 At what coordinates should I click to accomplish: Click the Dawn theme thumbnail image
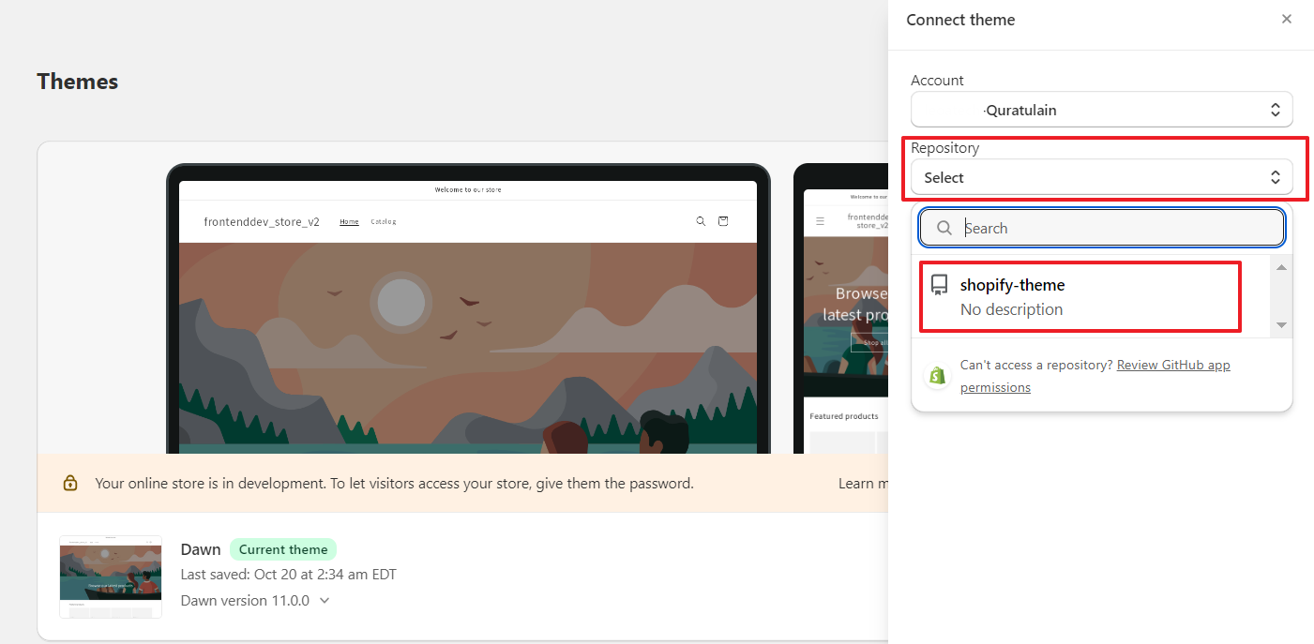click(x=110, y=577)
